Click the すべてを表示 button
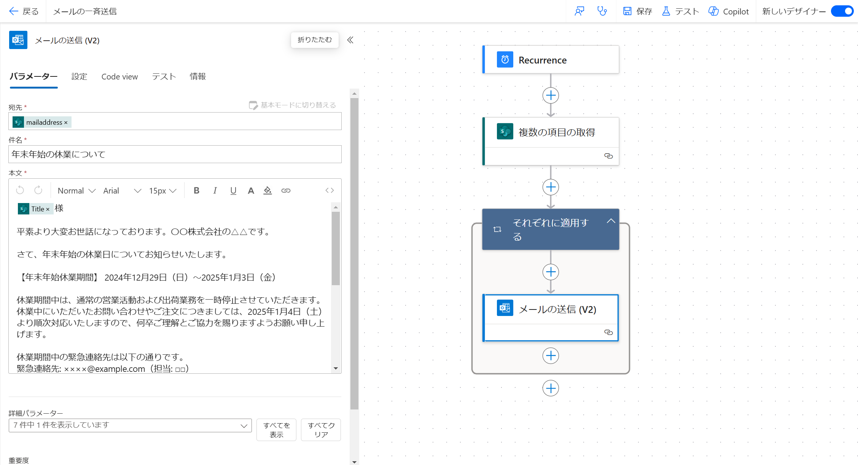The height and width of the screenshot is (465, 858). (277, 430)
